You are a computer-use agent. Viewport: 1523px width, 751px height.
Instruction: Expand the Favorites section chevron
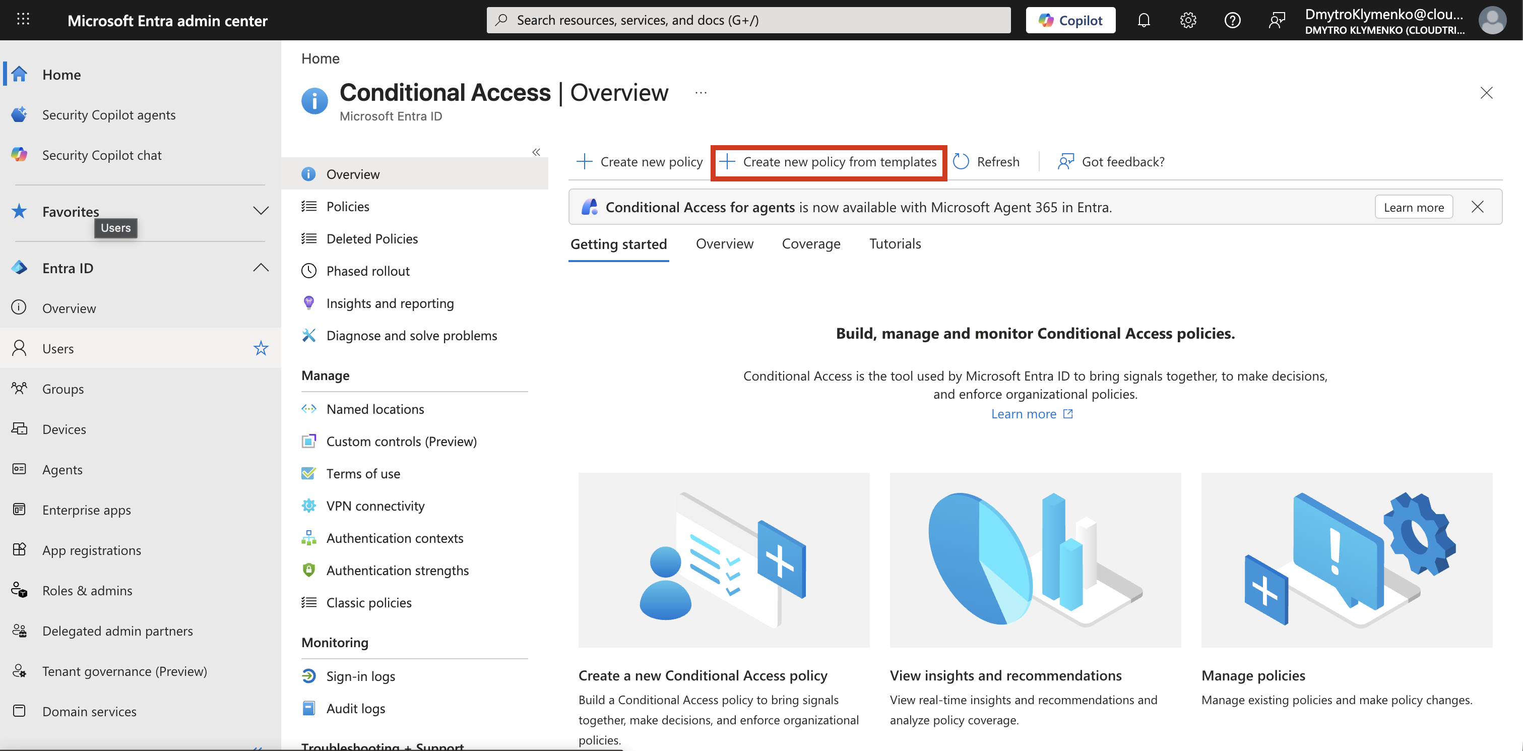[261, 211]
